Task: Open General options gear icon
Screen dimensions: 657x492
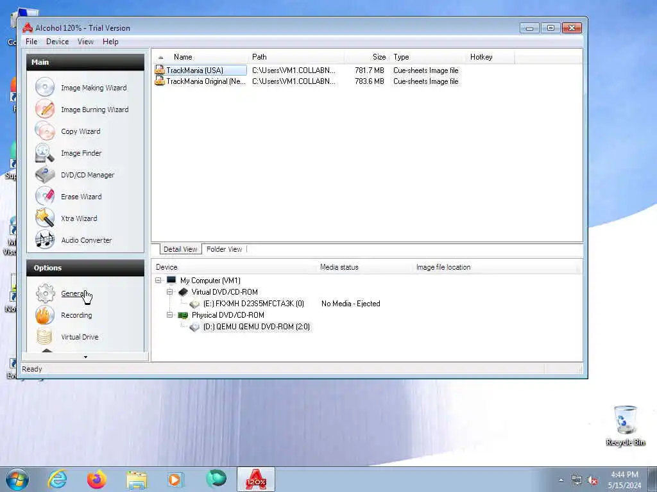Action: point(45,293)
